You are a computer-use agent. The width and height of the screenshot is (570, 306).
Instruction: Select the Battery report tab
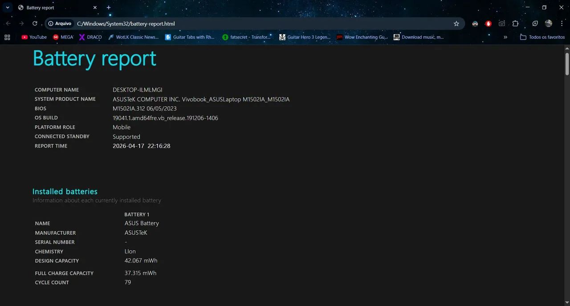tap(58, 8)
